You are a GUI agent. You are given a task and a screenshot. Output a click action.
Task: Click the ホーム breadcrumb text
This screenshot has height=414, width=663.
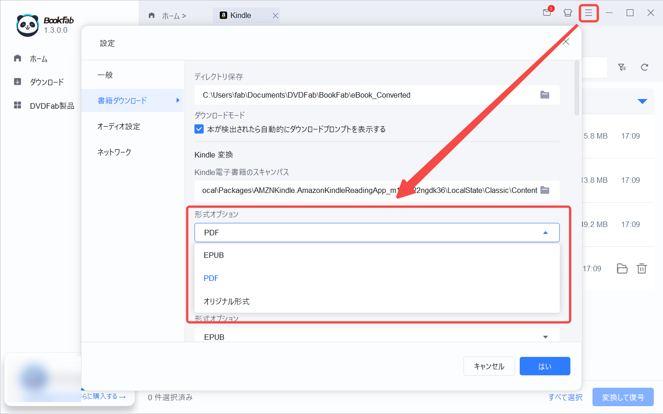pos(171,16)
